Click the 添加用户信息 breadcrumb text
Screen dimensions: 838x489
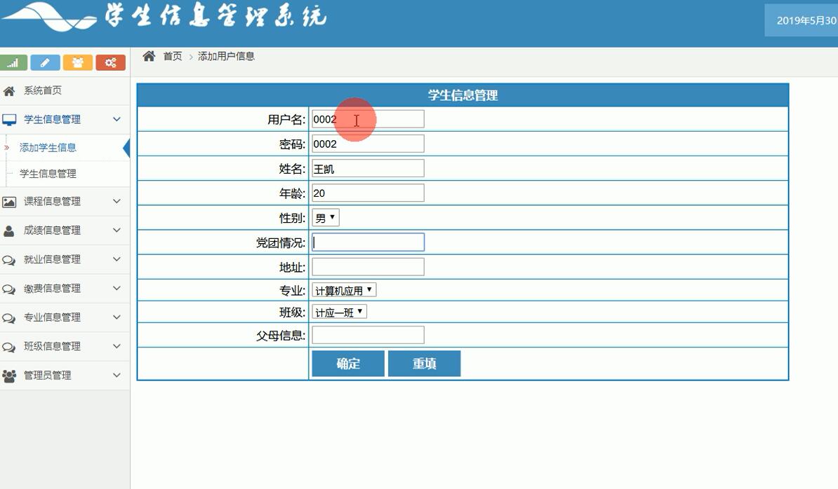click(226, 56)
